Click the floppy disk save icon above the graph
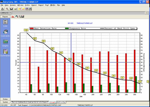The width and height of the screenshot is (150, 107). (23, 17)
